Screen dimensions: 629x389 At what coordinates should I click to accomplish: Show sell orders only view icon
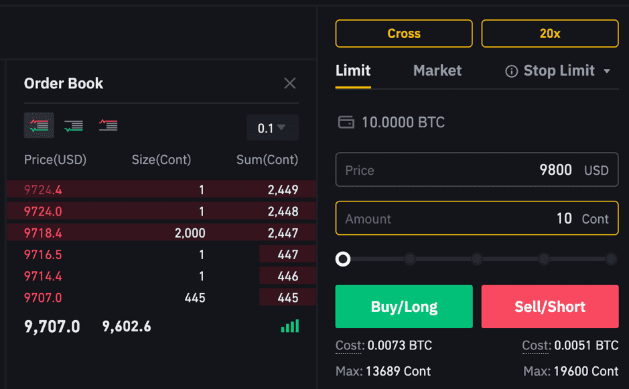pyautogui.click(x=109, y=125)
